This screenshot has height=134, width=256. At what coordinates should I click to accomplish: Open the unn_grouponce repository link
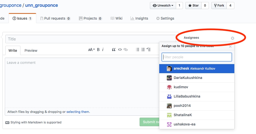tap(42, 5)
